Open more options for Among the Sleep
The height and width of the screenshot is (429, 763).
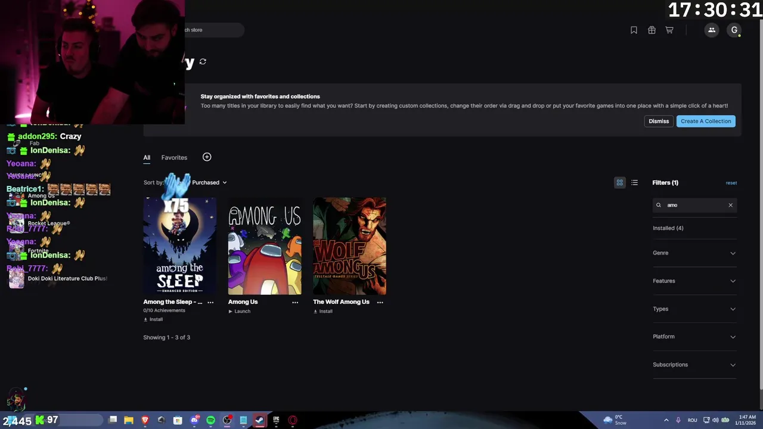210,302
